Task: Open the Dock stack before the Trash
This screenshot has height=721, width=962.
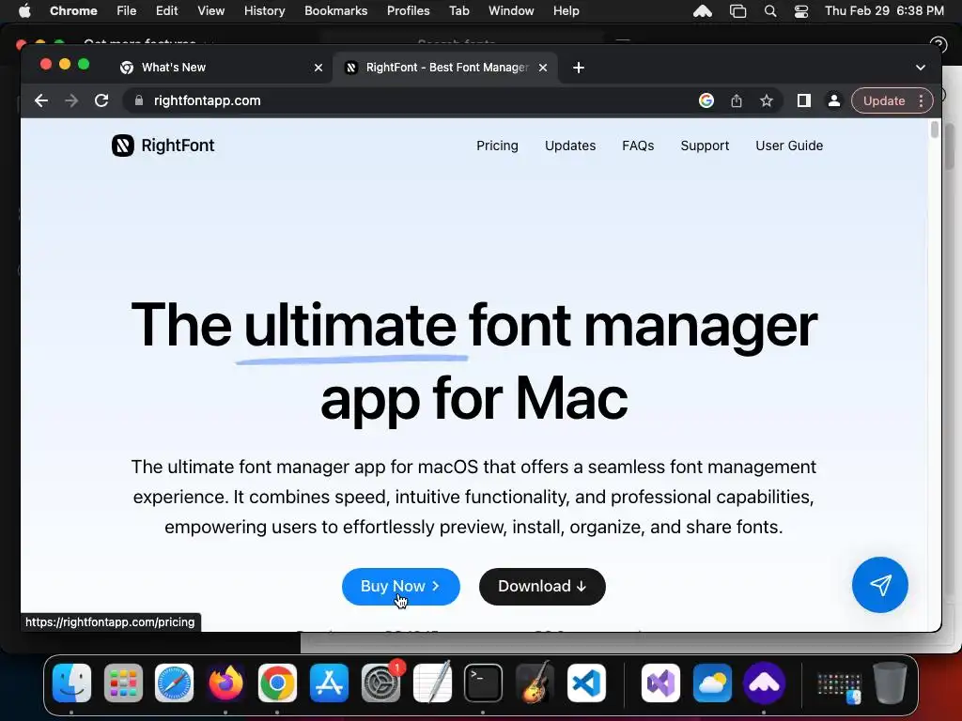Action: 839,685
